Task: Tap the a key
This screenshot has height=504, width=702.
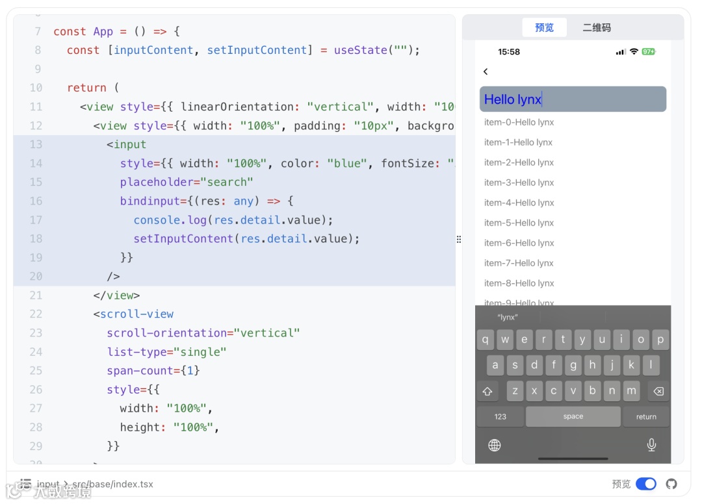Action: click(495, 365)
